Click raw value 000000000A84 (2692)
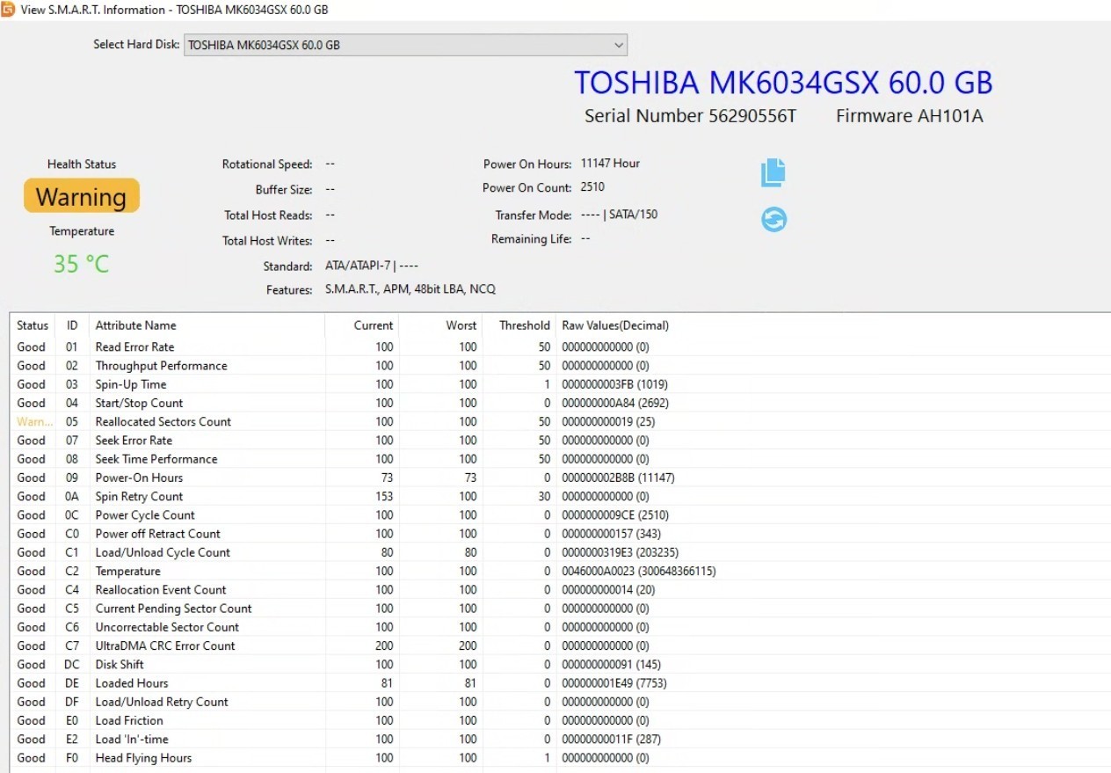The width and height of the screenshot is (1111, 773). click(616, 403)
